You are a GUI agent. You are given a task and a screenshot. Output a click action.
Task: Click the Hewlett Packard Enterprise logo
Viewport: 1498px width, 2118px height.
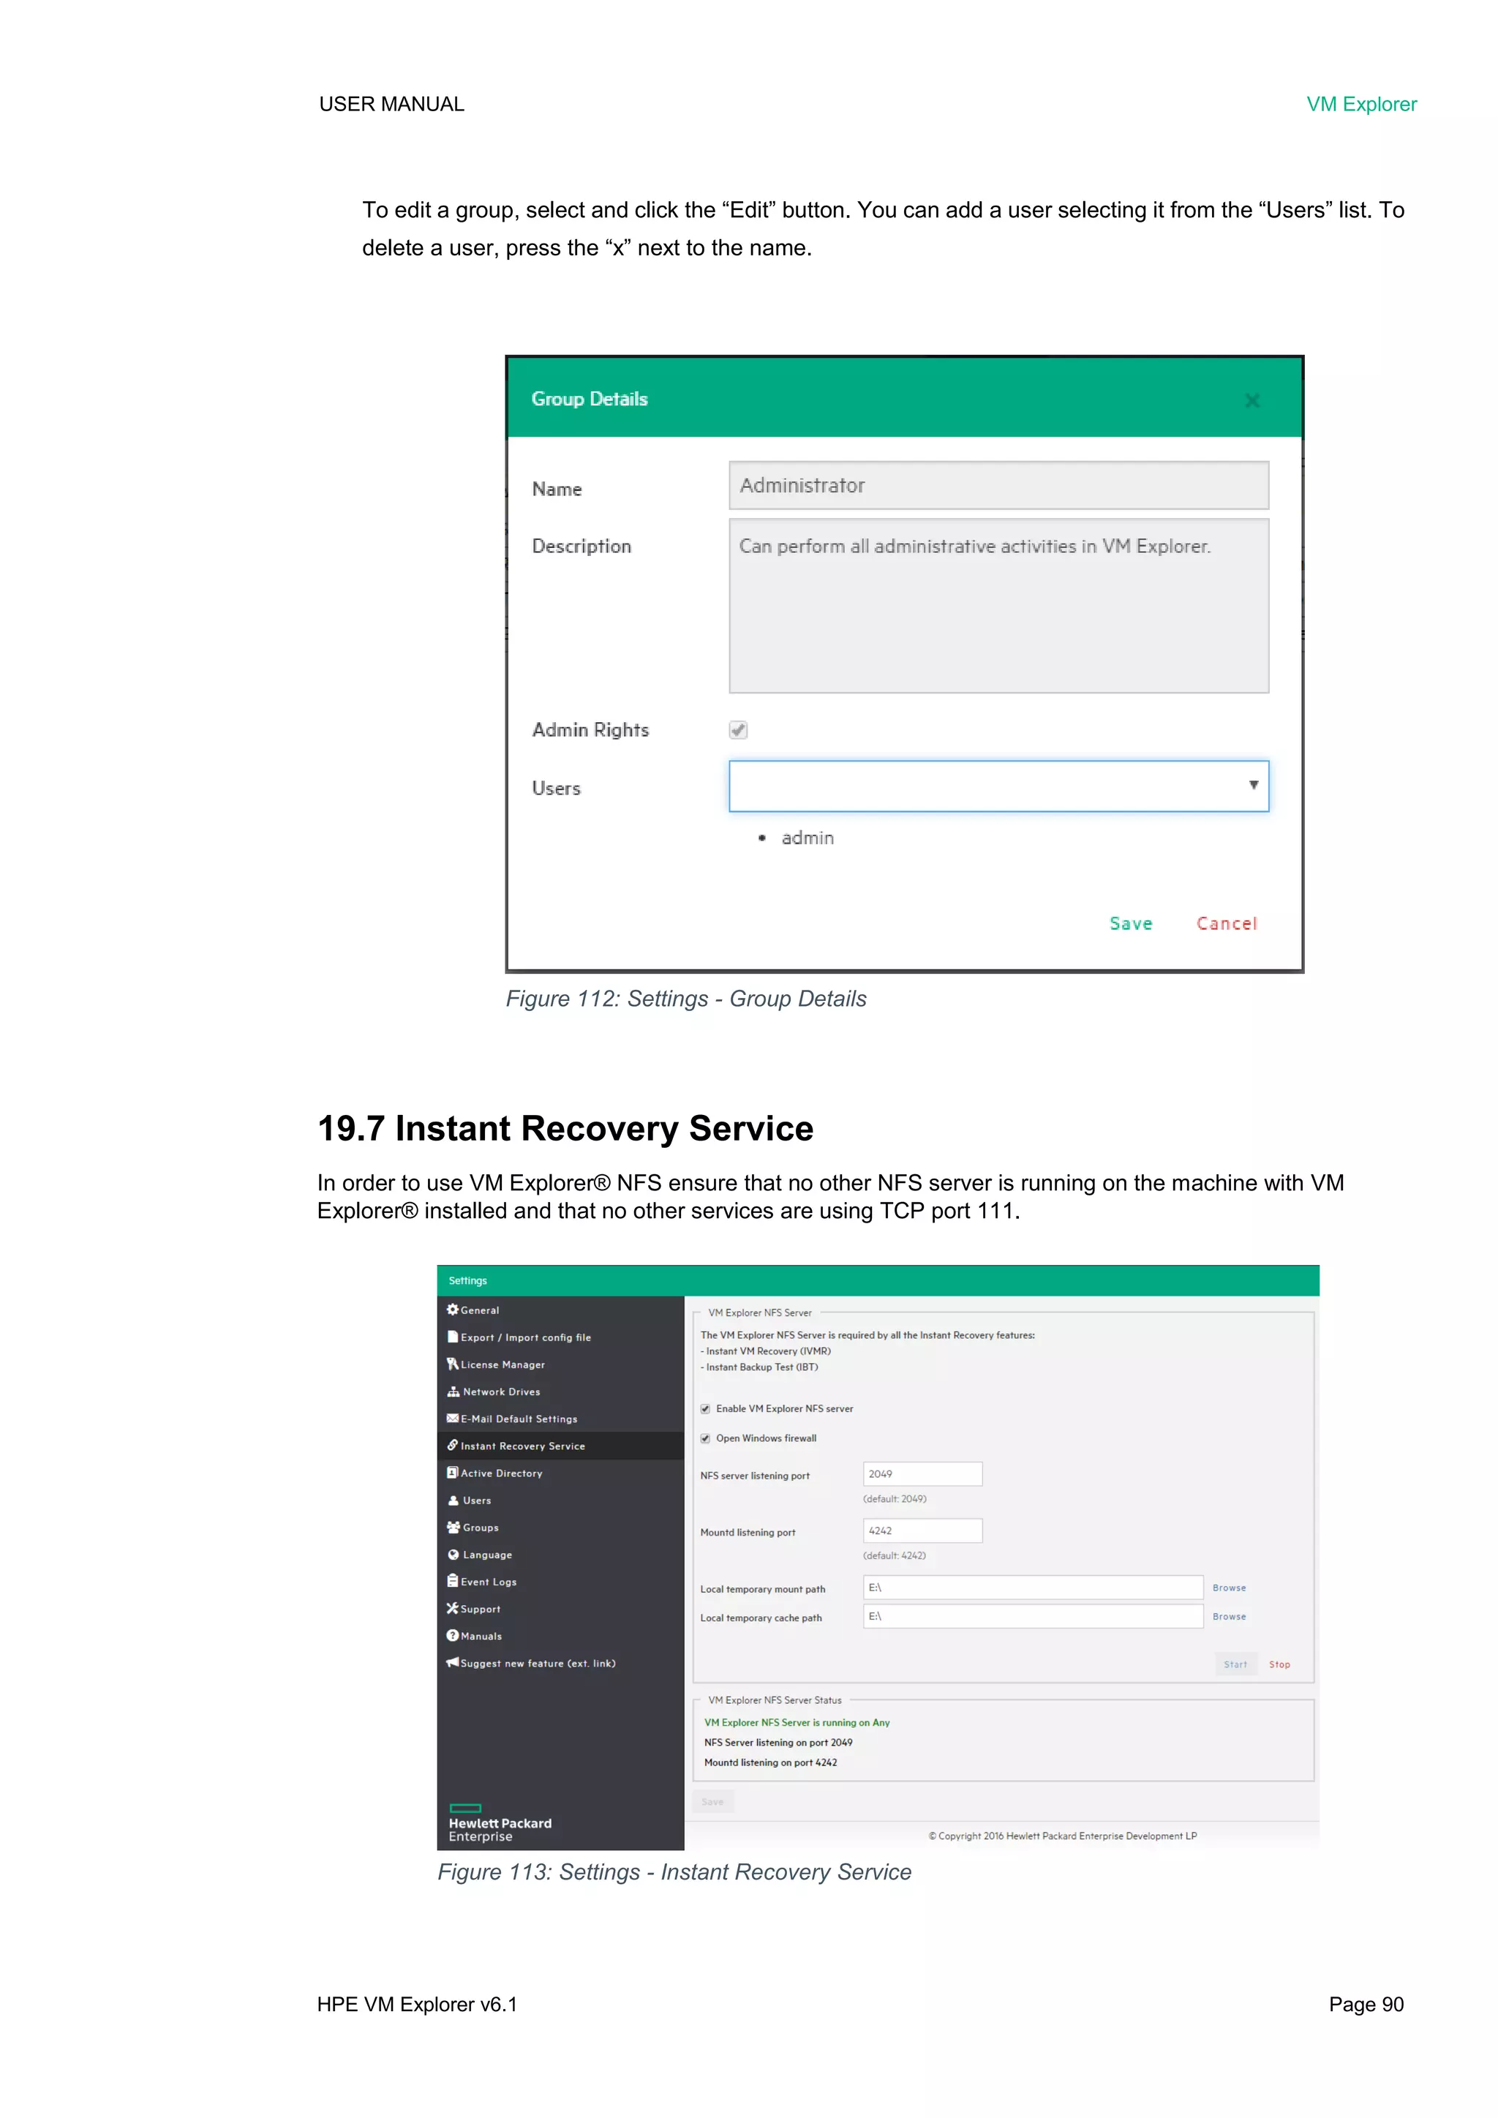(x=499, y=1823)
